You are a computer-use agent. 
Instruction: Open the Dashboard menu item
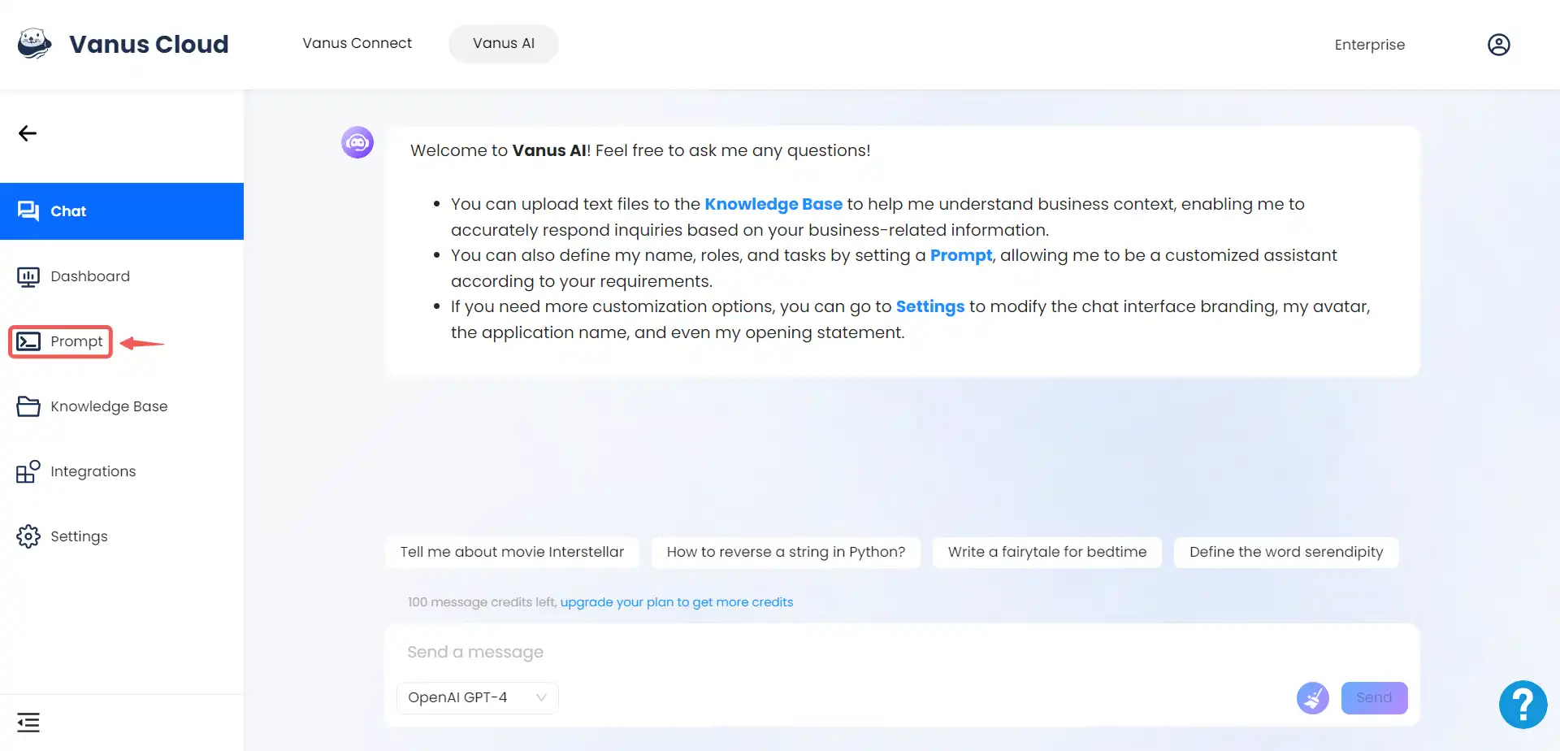122,276
